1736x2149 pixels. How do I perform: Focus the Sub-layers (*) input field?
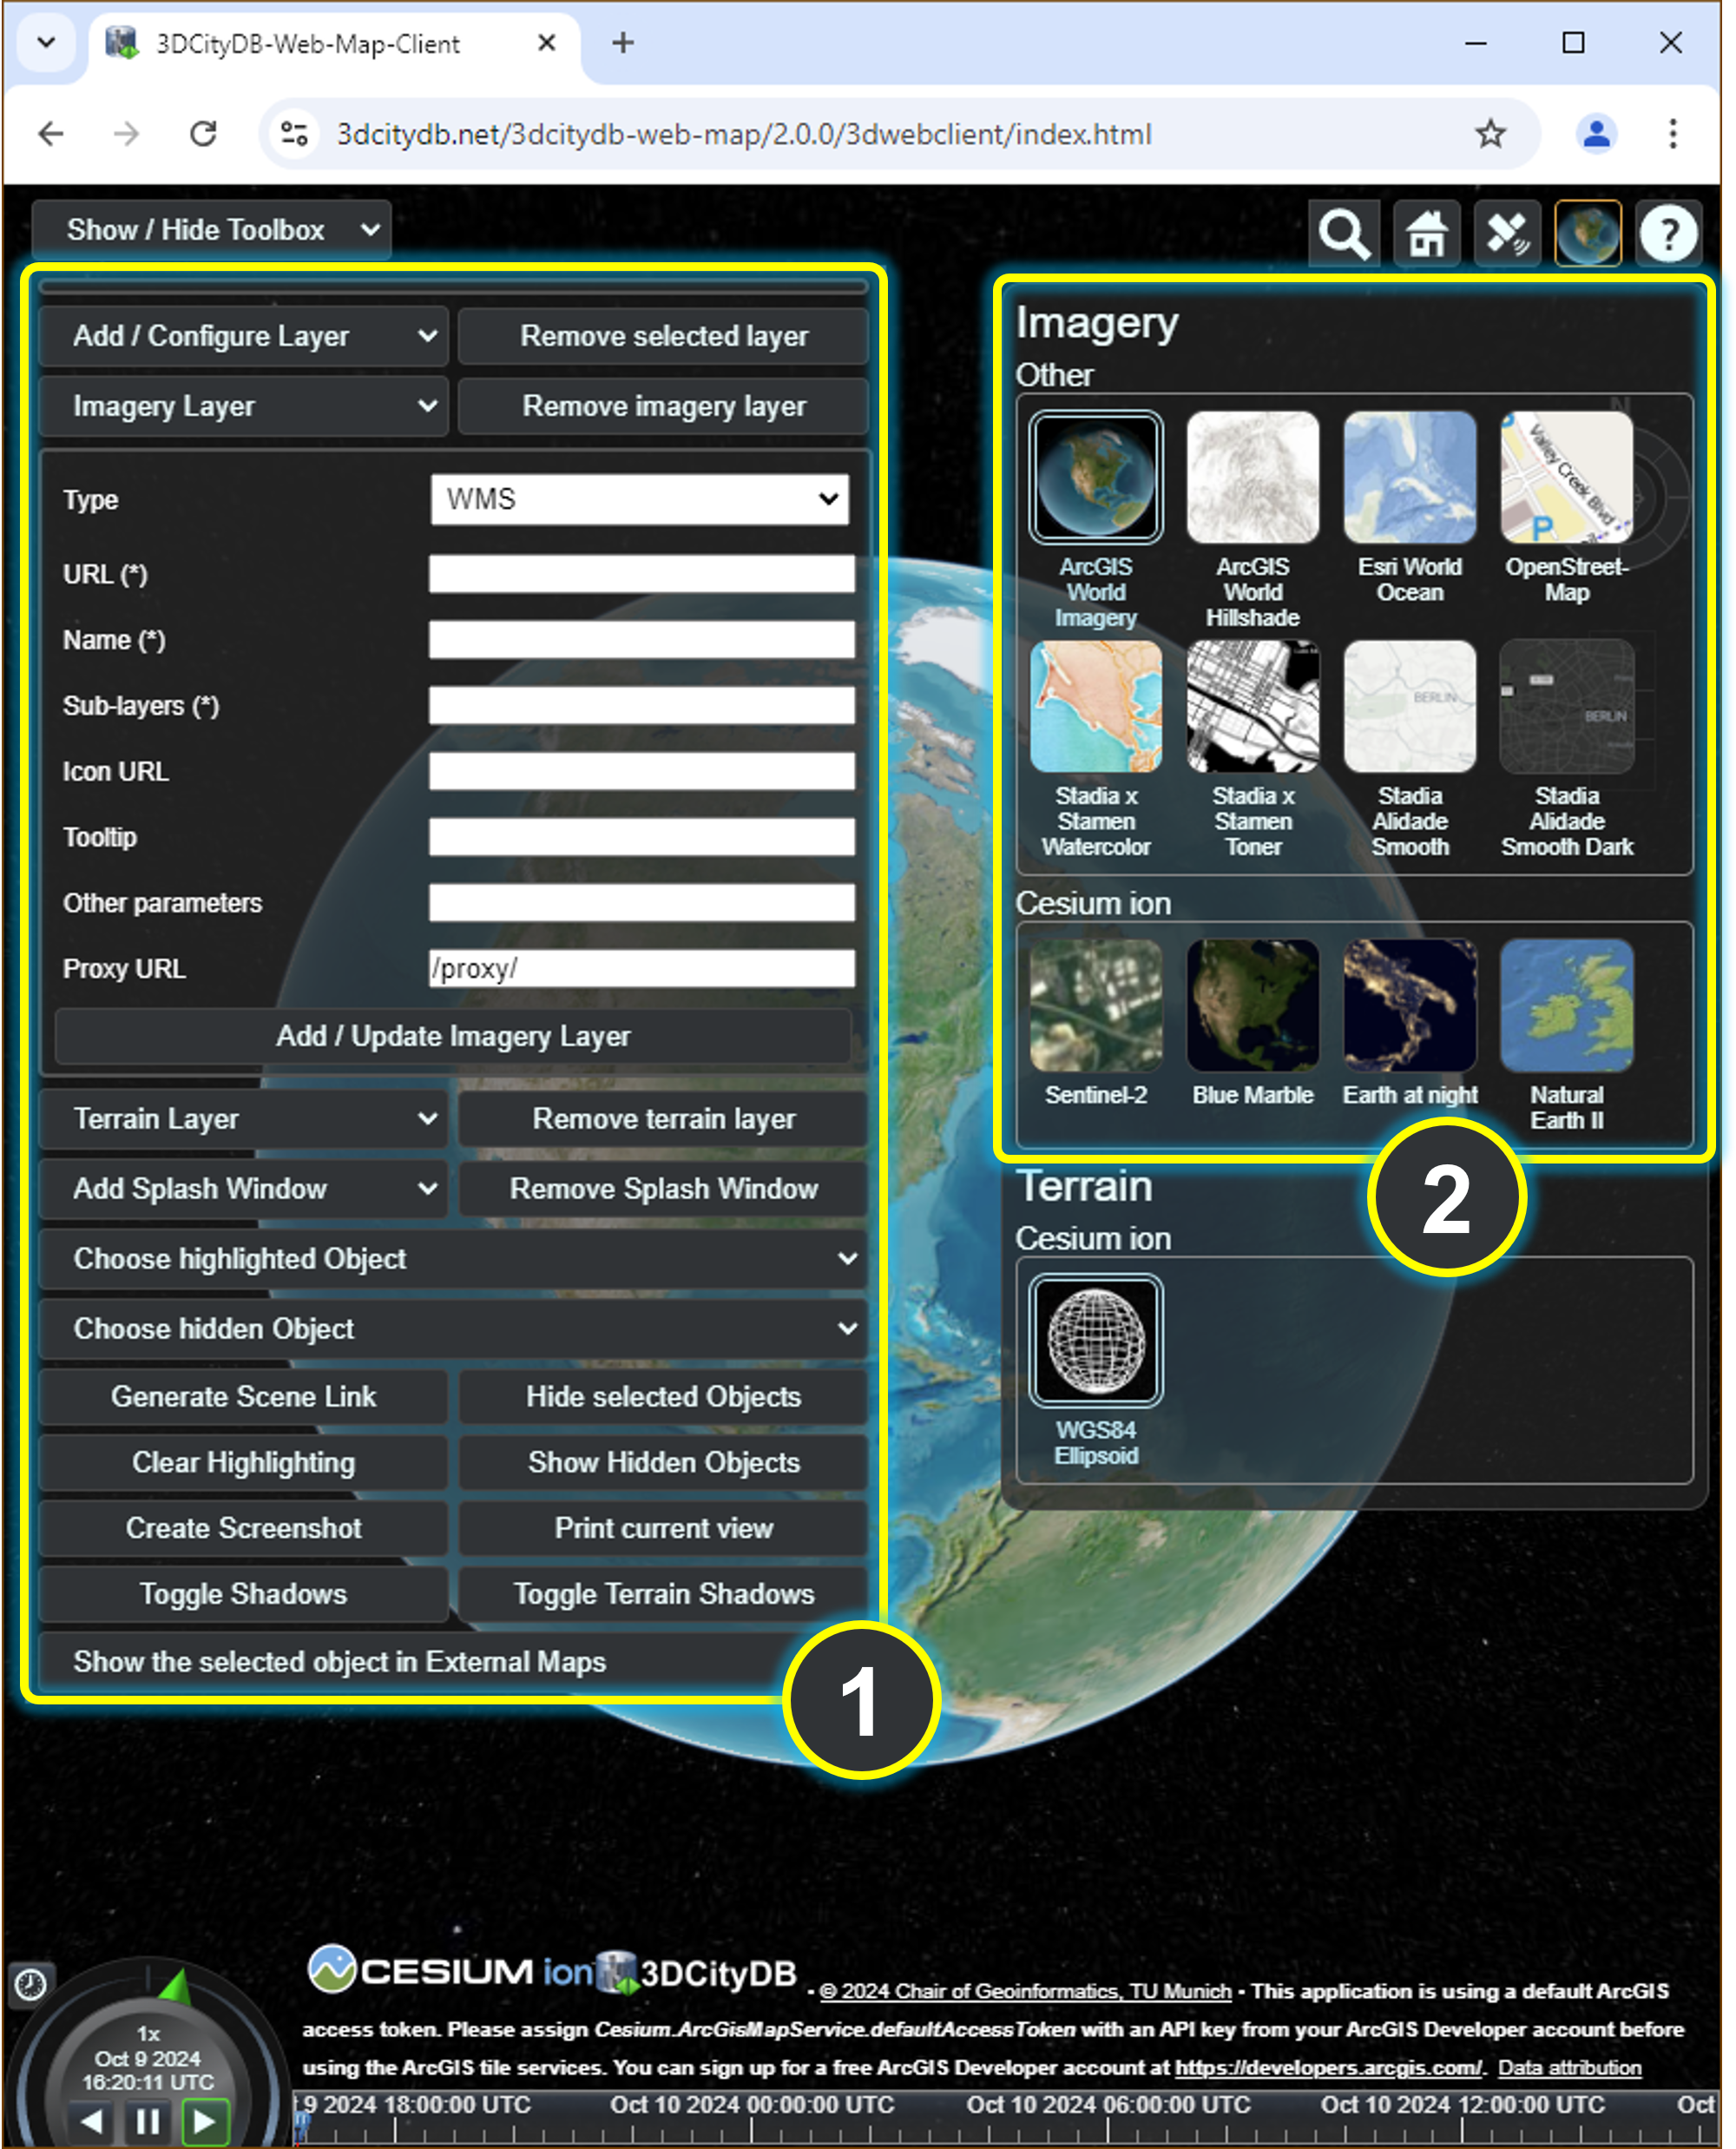pyautogui.click(x=642, y=706)
